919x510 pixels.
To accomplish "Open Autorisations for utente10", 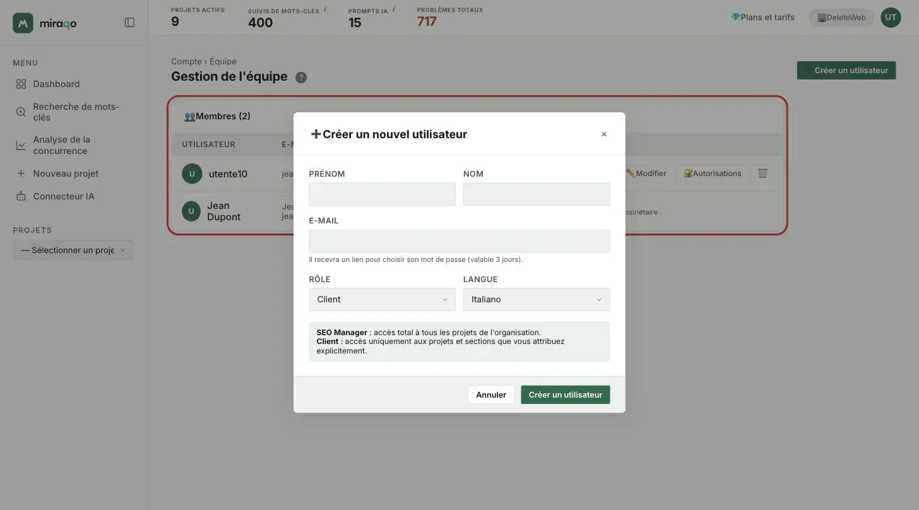I will [x=712, y=174].
